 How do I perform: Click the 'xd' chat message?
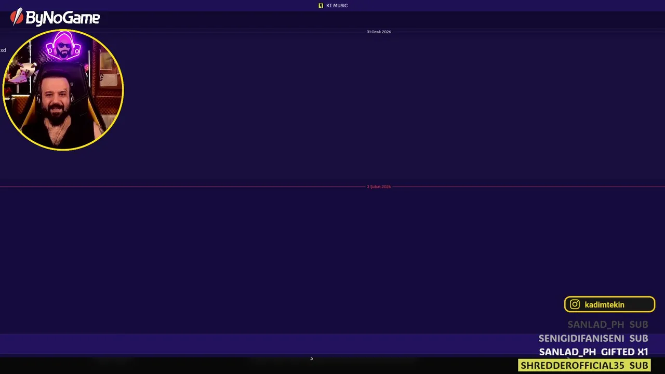3,50
